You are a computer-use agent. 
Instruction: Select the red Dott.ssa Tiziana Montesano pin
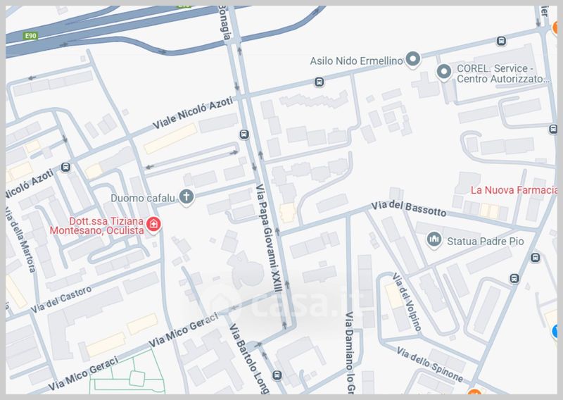(153, 224)
